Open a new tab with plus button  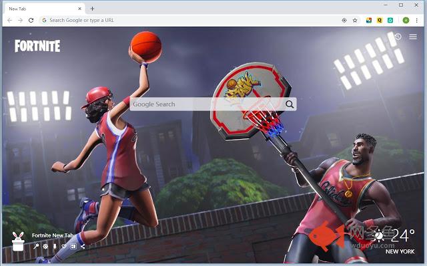92,9
